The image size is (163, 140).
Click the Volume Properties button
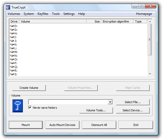point(81,88)
